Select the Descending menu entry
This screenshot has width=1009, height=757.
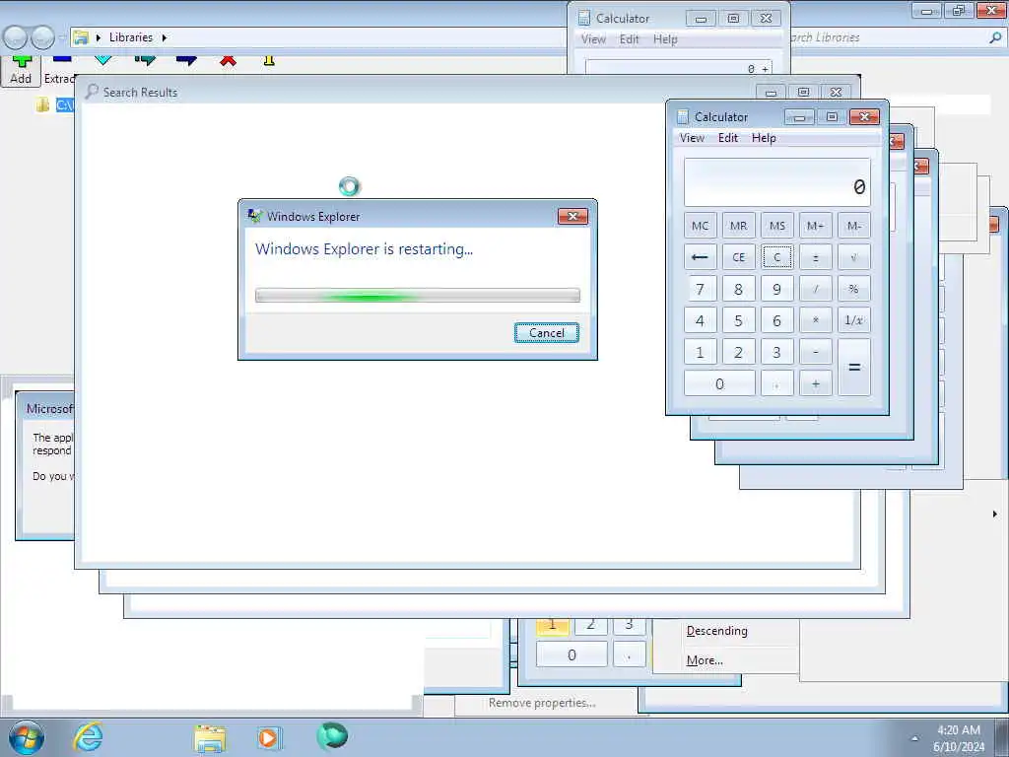point(717,631)
